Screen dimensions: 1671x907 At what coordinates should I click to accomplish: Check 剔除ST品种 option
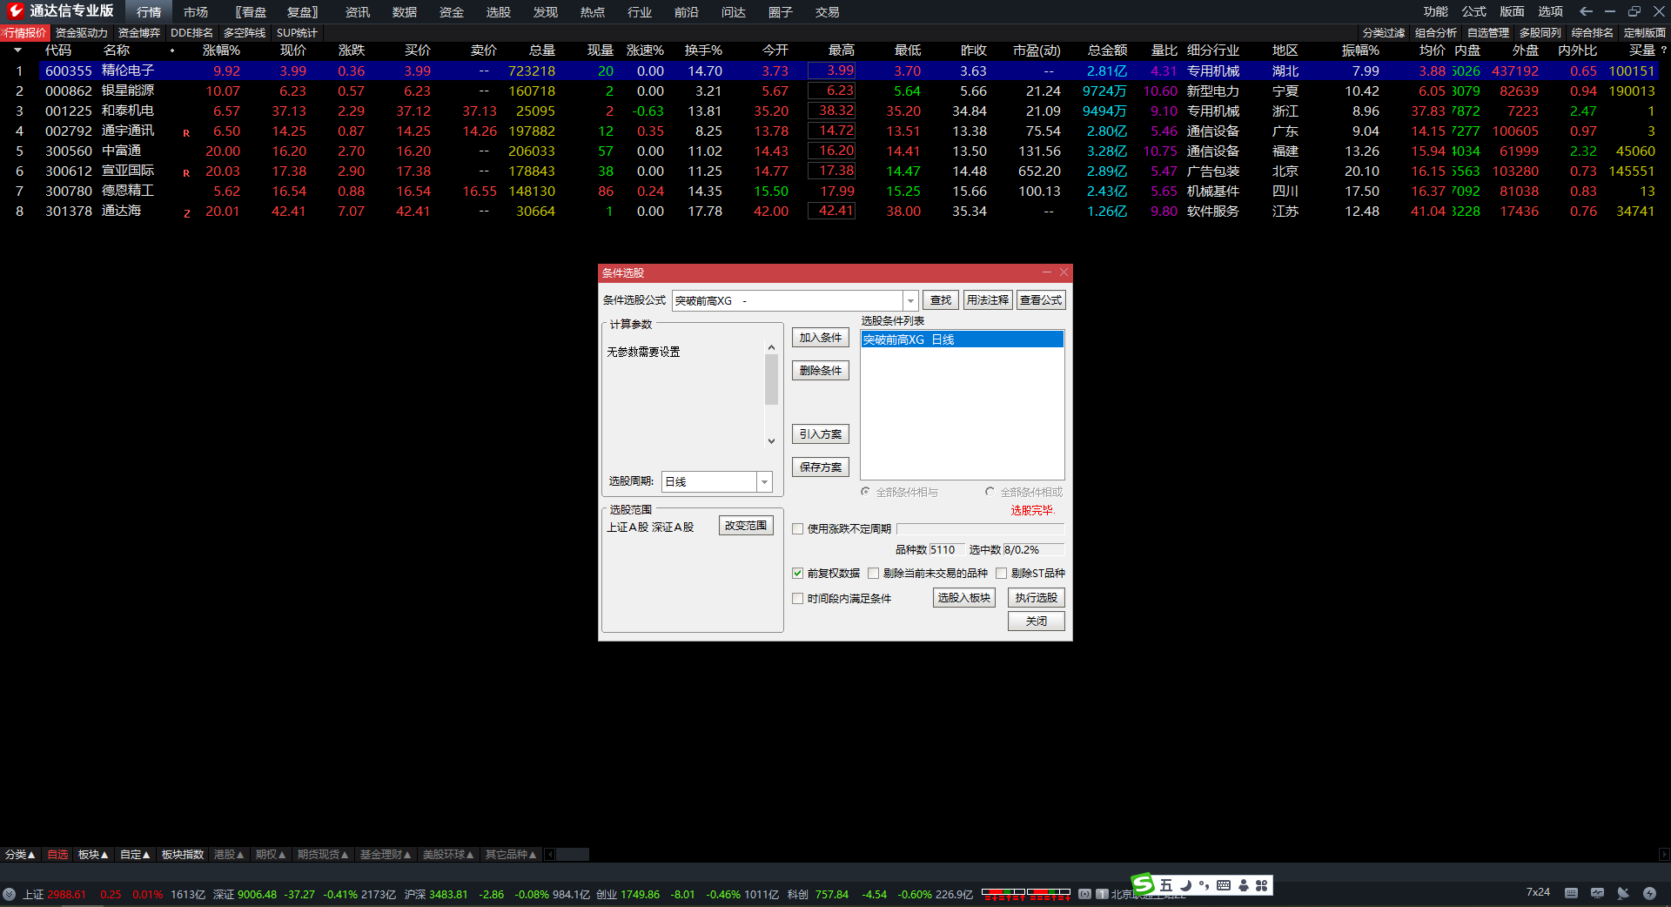[1001, 573]
